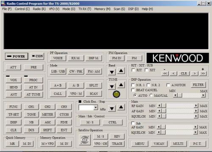Viewport: 212px width, 152px height.
Task: Click the CTRL button
Action: click(112, 122)
